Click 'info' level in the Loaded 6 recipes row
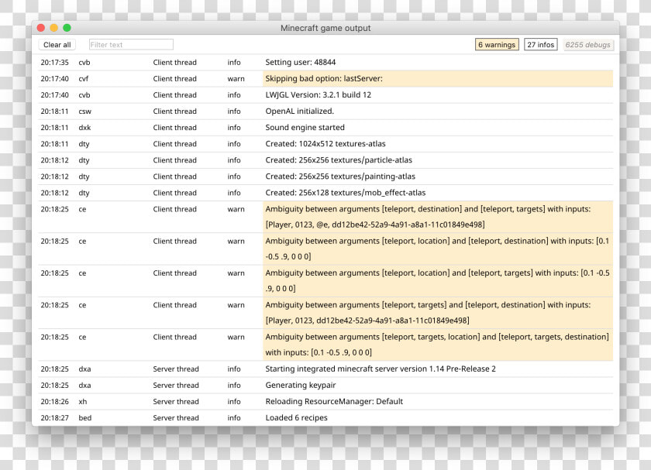 pyautogui.click(x=234, y=417)
